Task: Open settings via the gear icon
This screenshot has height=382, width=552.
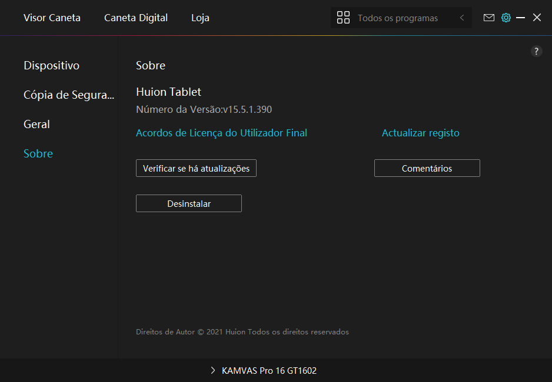Action: click(506, 18)
